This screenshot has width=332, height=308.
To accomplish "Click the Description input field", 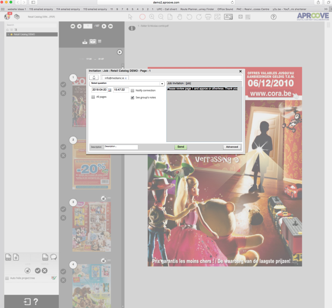I will click(x=121, y=147).
